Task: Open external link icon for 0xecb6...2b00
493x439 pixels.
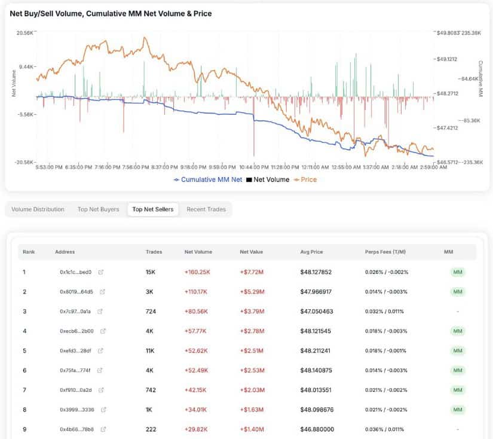Action: (x=103, y=331)
